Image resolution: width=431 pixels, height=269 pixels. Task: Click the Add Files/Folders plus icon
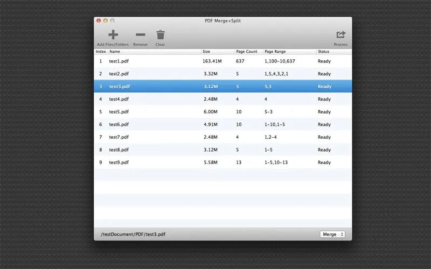coord(113,34)
